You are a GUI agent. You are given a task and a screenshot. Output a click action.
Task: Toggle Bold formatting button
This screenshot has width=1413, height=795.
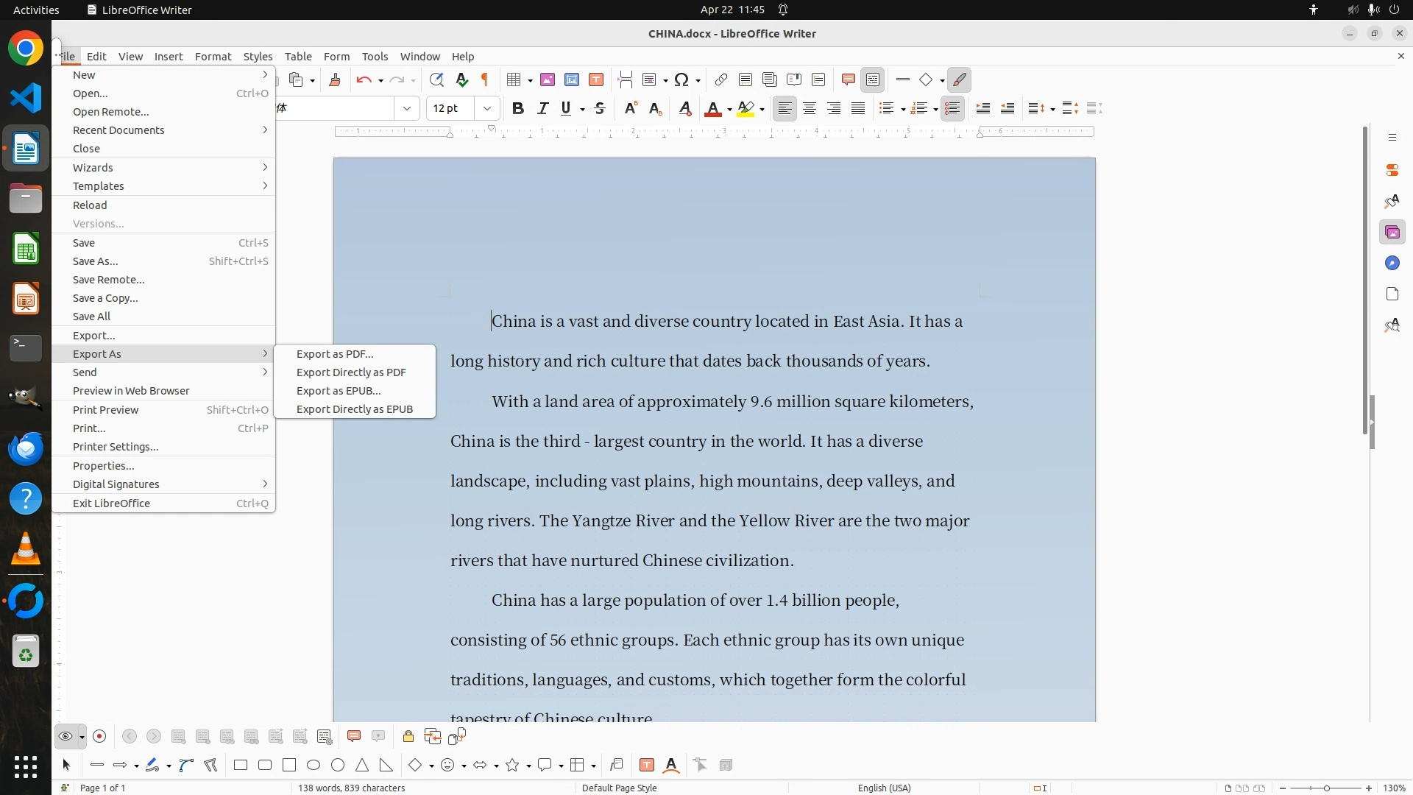(x=518, y=109)
